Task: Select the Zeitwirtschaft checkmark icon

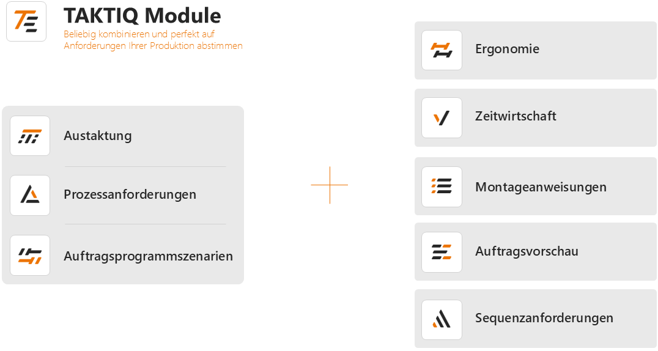Action: pos(442,117)
